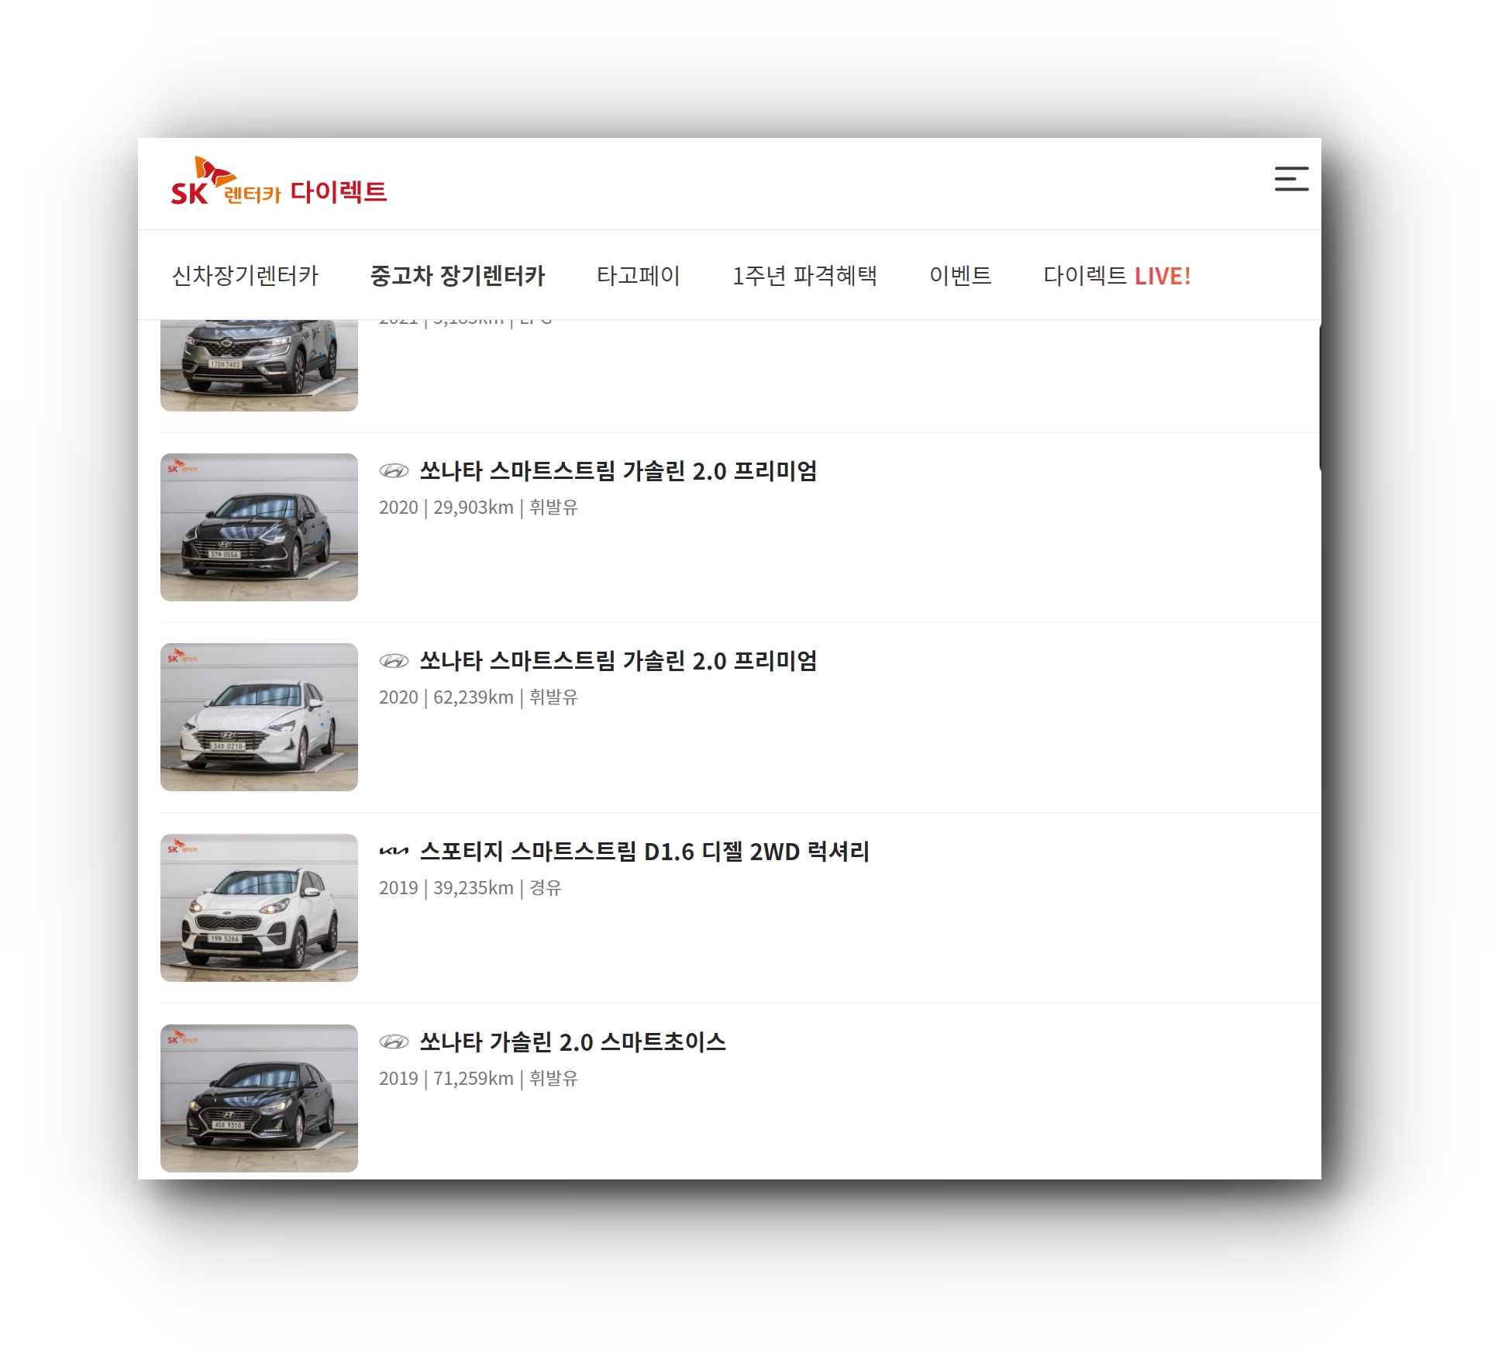This screenshot has width=1495, height=1353.
Task: Click the text 2019 | 71,259km | 휘발유
Action: click(478, 1079)
